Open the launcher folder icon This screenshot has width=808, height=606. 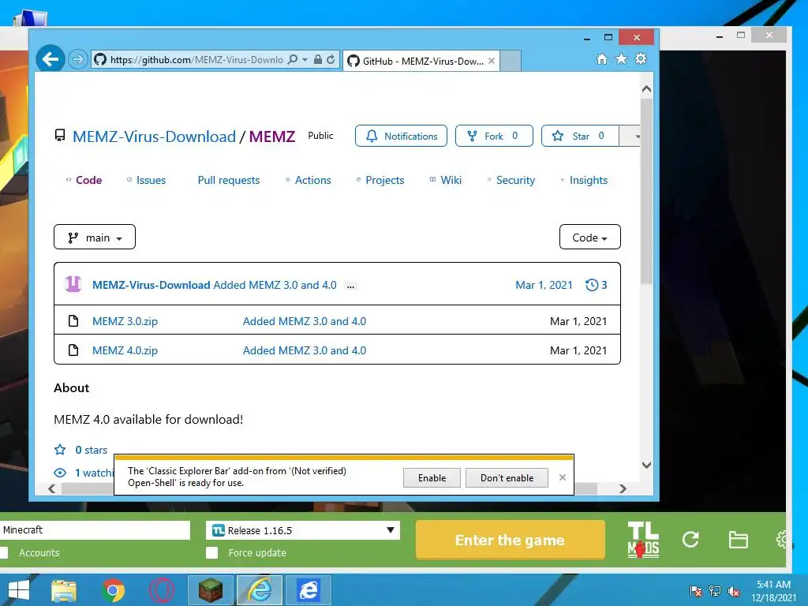click(x=738, y=540)
